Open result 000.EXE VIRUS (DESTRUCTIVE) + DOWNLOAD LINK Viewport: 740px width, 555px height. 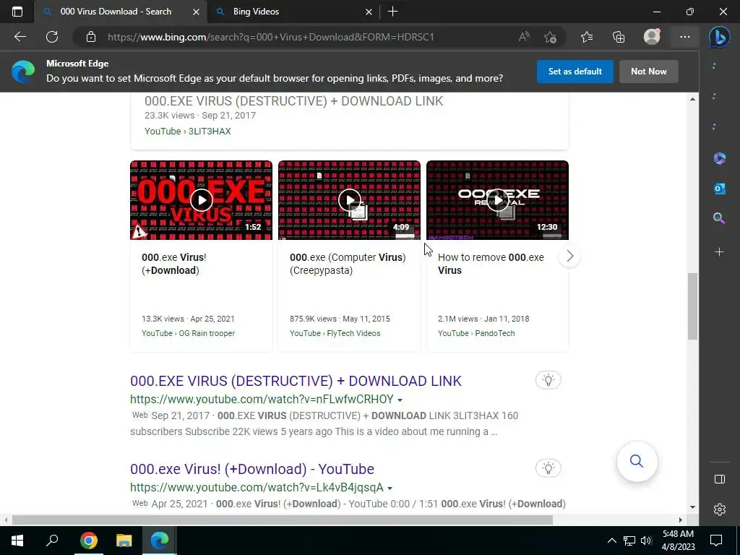point(296,381)
